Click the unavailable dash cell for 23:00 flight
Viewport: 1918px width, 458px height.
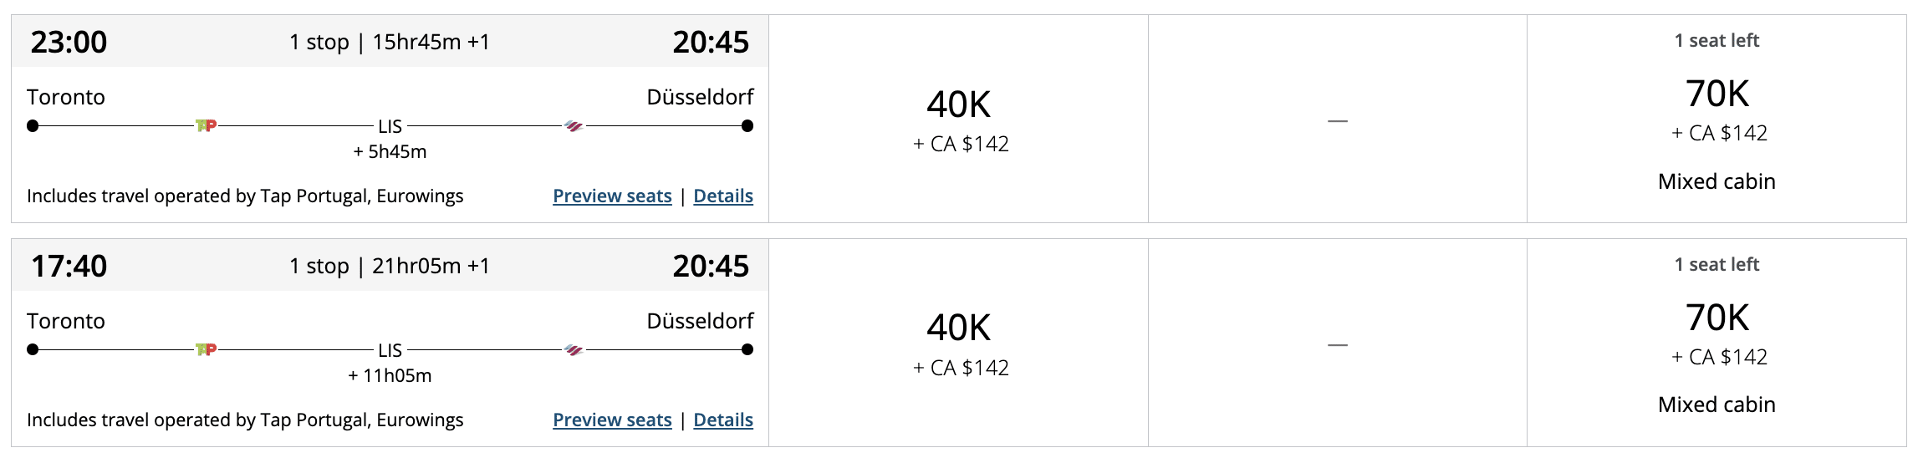point(1338,121)
